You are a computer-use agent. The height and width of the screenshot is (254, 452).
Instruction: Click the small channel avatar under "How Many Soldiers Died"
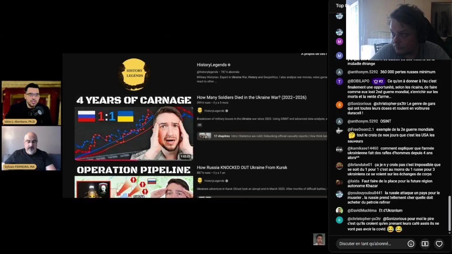pyautogui.click(x=200, y=111)
